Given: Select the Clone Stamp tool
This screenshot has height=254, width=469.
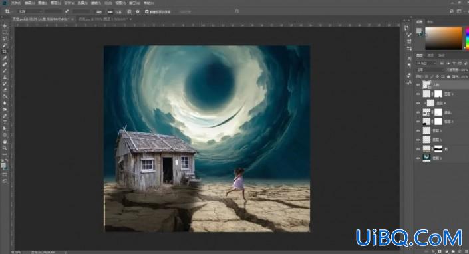Looking at the screenshot, I should (x=5, y=77).
